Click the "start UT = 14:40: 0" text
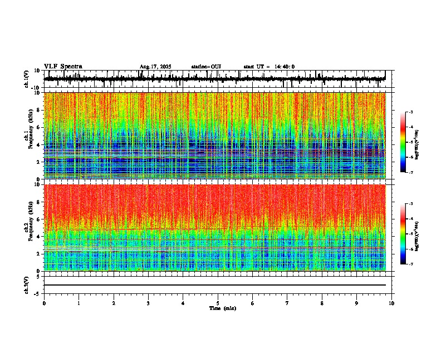 (x=269, y=67)
